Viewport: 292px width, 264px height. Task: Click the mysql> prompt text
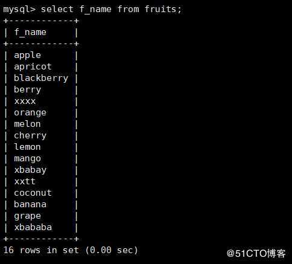19,10
